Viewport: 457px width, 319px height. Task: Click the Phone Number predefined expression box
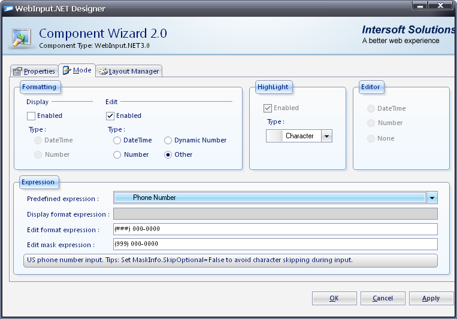tap(270, 198)
